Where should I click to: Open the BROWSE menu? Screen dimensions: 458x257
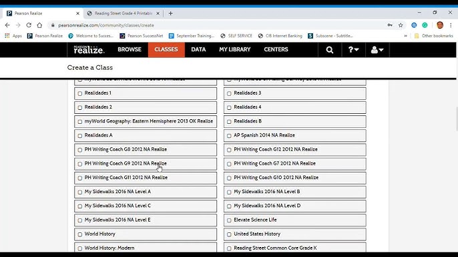coord(130,49)
